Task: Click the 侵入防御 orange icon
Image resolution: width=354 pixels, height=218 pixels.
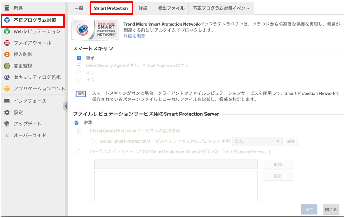Action: click(x=7, y=54)
